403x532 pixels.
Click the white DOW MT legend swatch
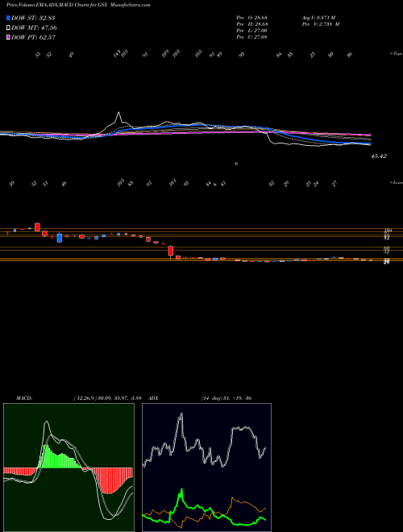(x=9, y=28)
